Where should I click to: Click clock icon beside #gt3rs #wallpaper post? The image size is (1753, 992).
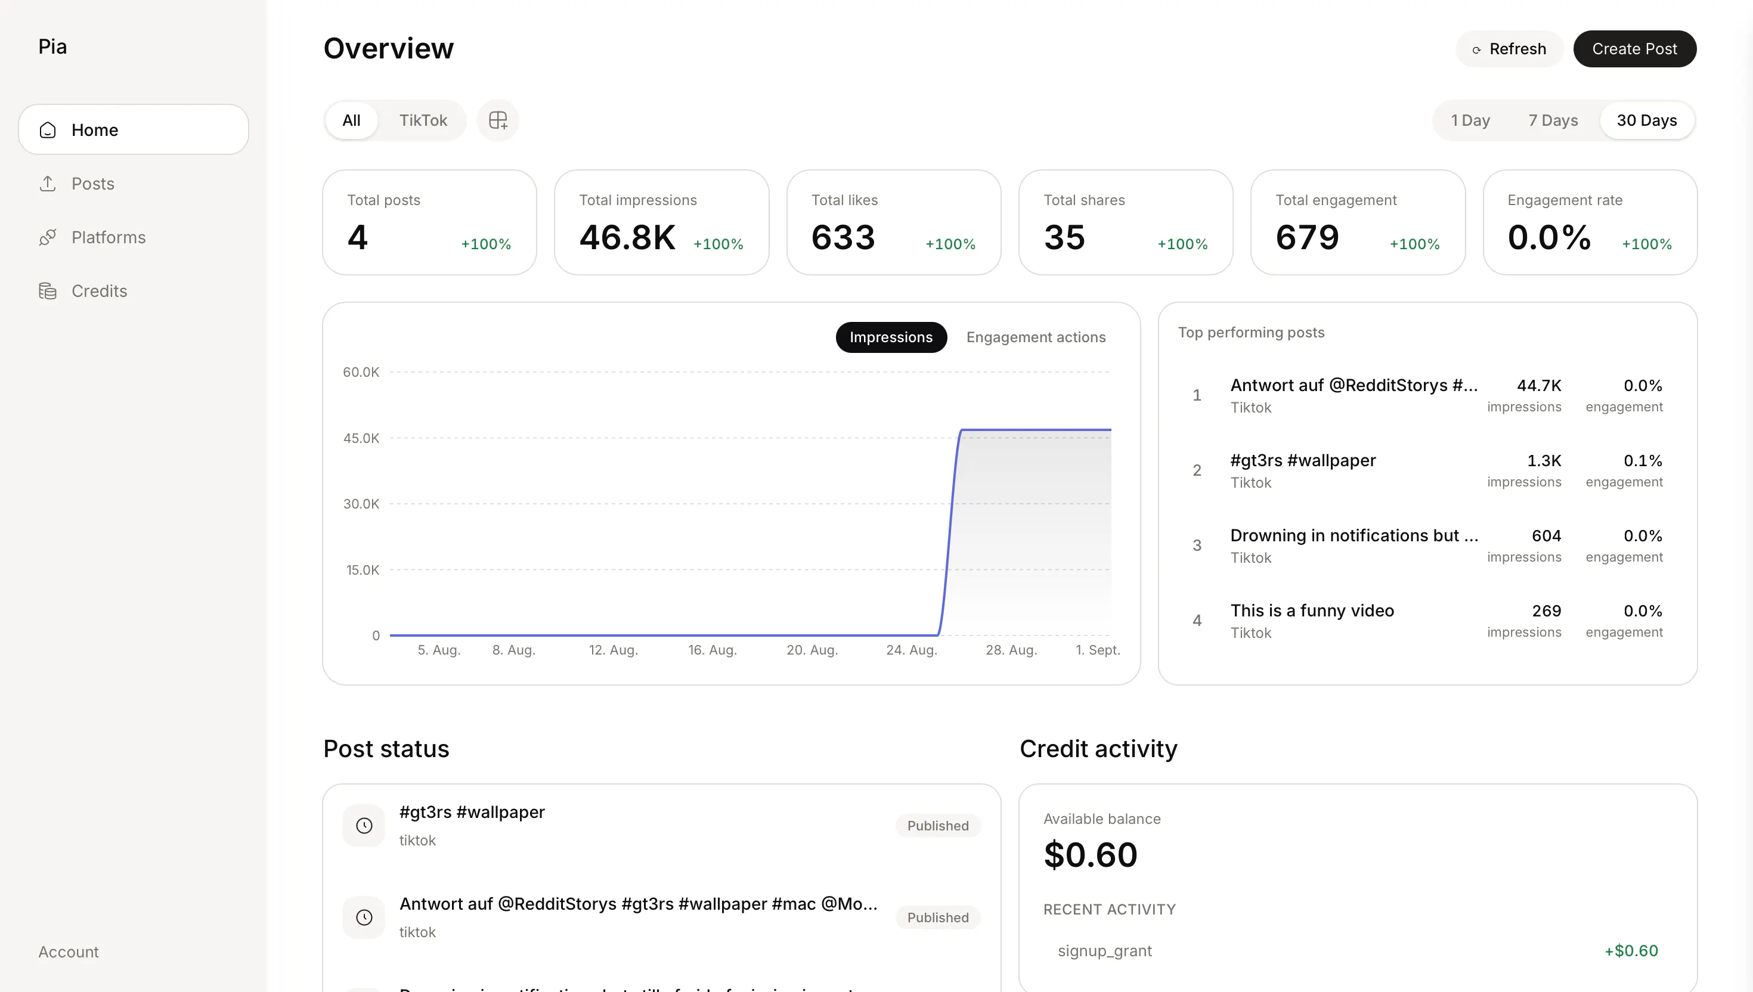click(x=364, y=826)
